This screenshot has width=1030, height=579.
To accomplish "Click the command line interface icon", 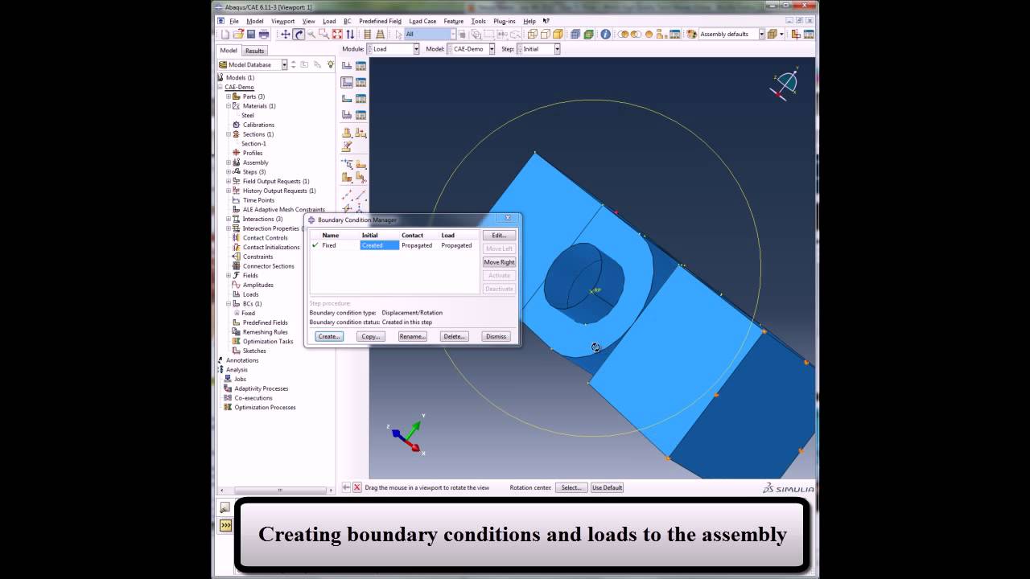I will 225,525.
